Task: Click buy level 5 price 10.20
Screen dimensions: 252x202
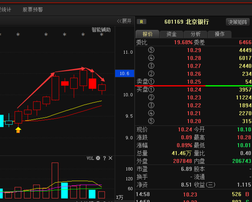Action: 194,121
